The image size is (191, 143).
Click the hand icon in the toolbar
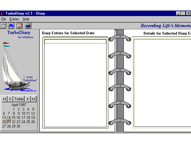[3, 26]
